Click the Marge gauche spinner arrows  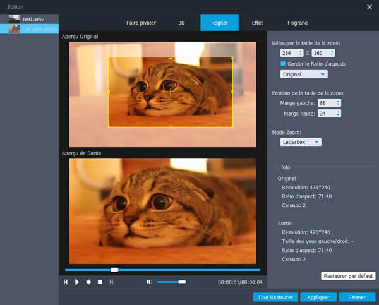coord(338,102)
